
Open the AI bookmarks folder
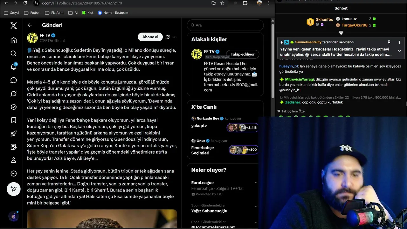click(x=73, y=13)
